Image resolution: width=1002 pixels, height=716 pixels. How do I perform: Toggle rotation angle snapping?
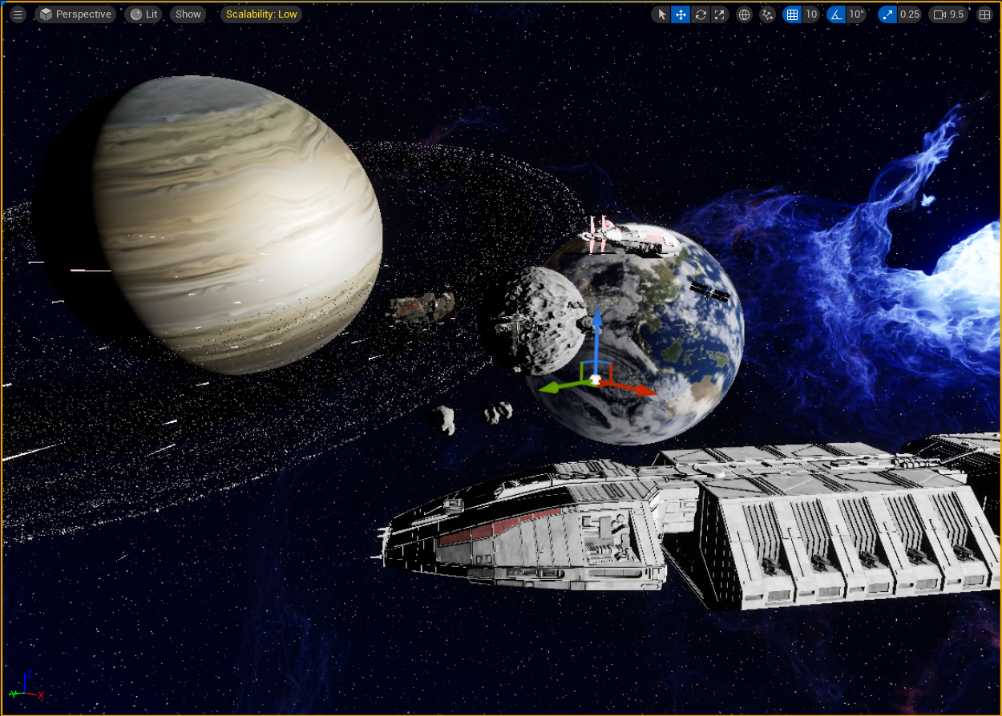[836, 14]
